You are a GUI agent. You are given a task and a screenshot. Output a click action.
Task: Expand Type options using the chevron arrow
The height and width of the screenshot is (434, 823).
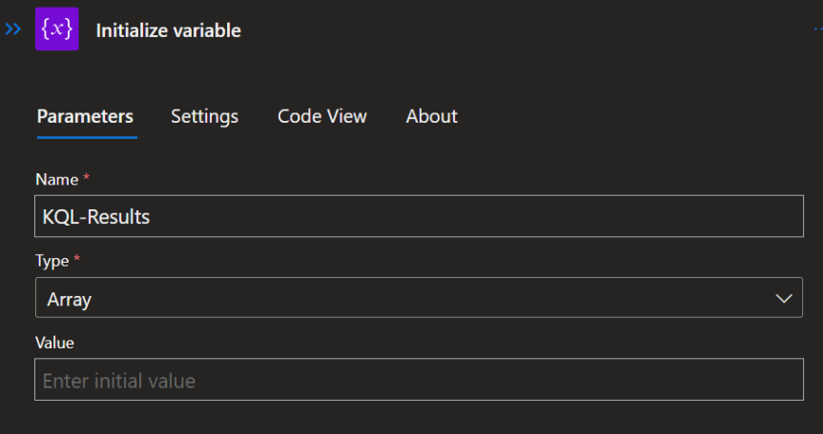[784, 298]
